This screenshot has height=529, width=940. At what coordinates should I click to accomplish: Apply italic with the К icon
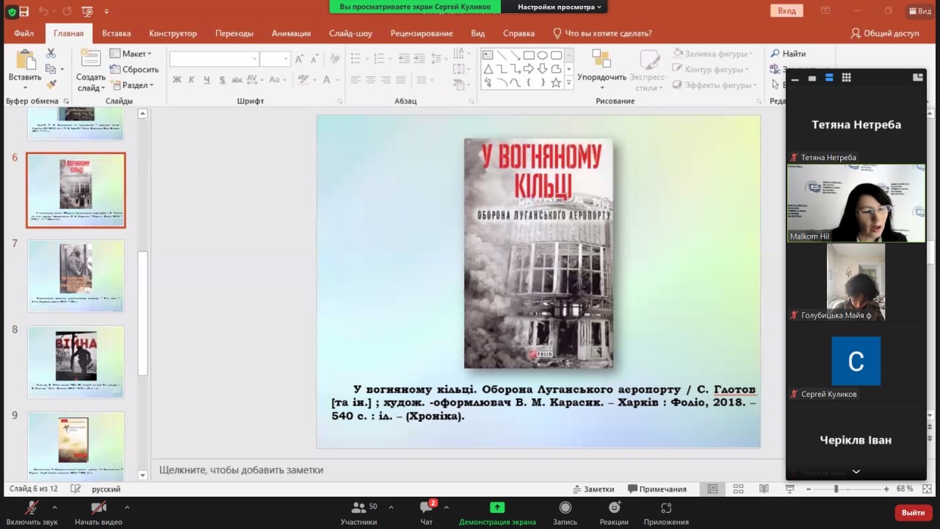[192, 79]
